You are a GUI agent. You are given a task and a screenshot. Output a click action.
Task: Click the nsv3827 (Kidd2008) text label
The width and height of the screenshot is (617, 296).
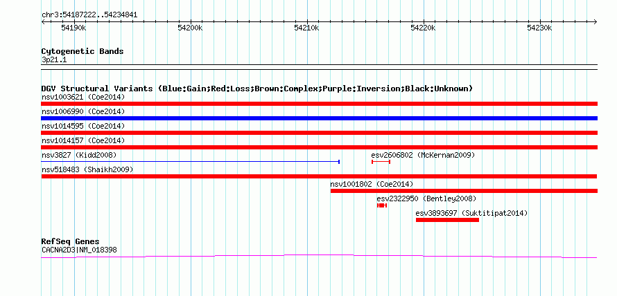click(79, 155)
